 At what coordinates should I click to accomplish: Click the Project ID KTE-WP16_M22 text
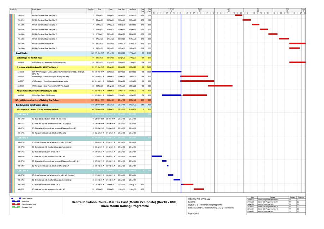pos(199,199)
